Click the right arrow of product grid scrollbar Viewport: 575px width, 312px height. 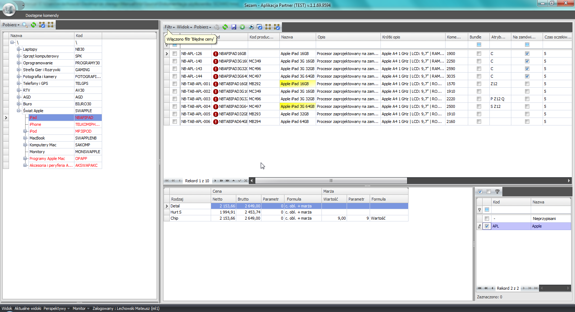coord(569,181)
